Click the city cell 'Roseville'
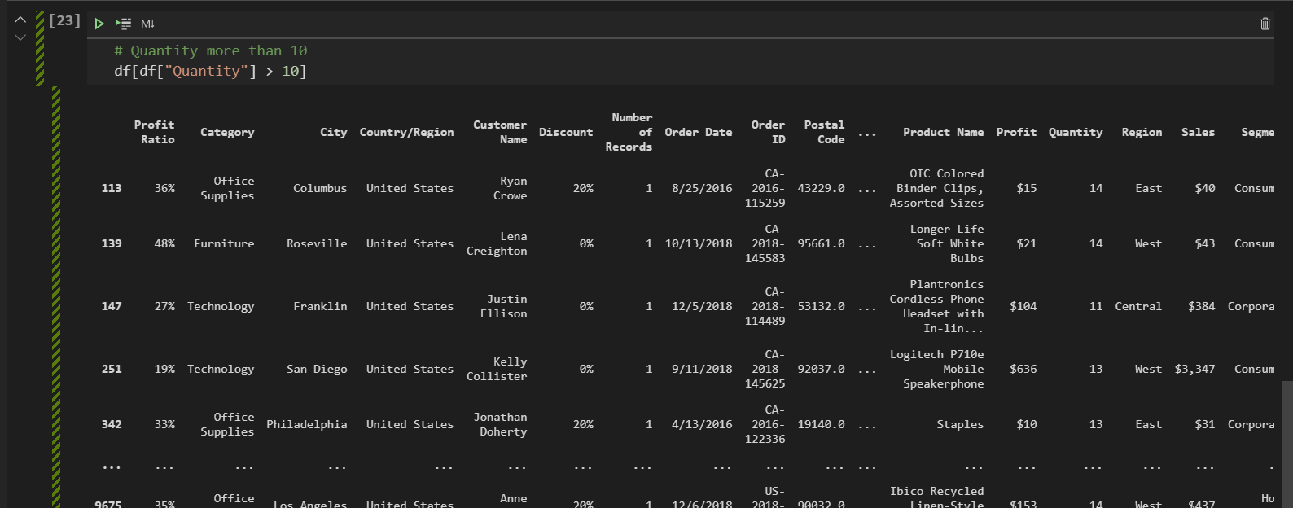Viewport: 1293px width, 508px height. point(317,243)
